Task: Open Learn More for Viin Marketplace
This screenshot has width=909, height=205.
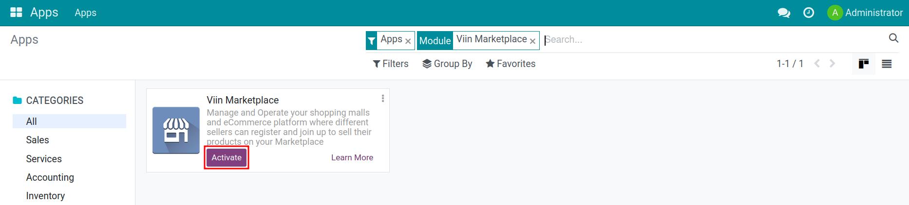Action: click(x=352, y=157)
